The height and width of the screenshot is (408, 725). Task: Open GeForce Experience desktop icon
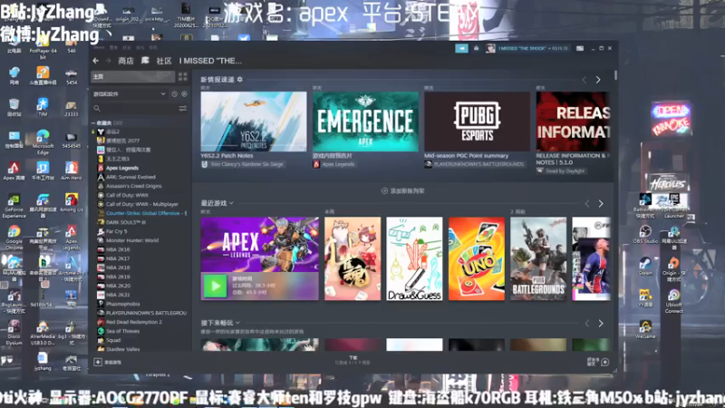[x=14, y=206]
